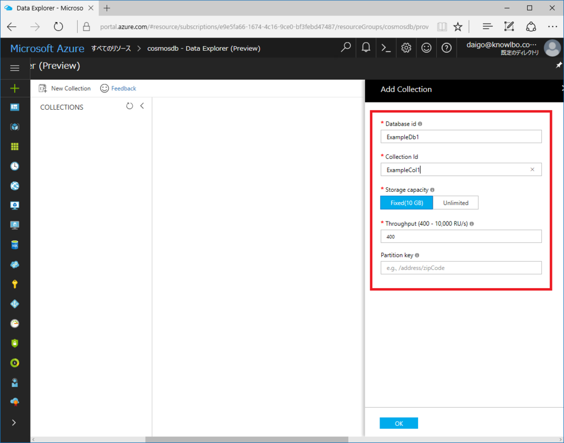This screenshot has width=564, height=443.
Task: Click the feedback smiley in the top bar
Action: point(426,47)
